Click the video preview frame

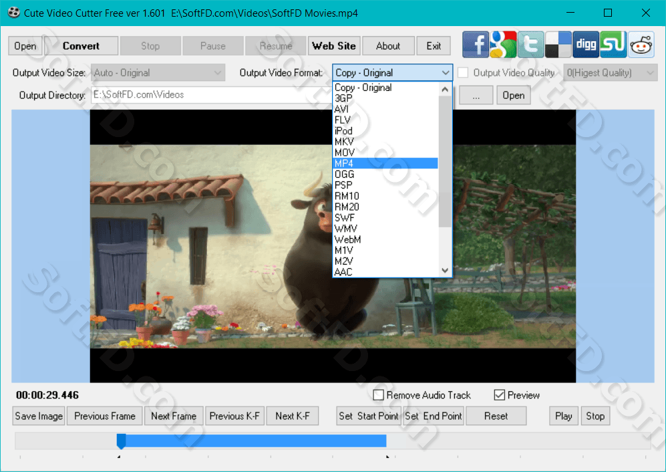click(333, 246)
